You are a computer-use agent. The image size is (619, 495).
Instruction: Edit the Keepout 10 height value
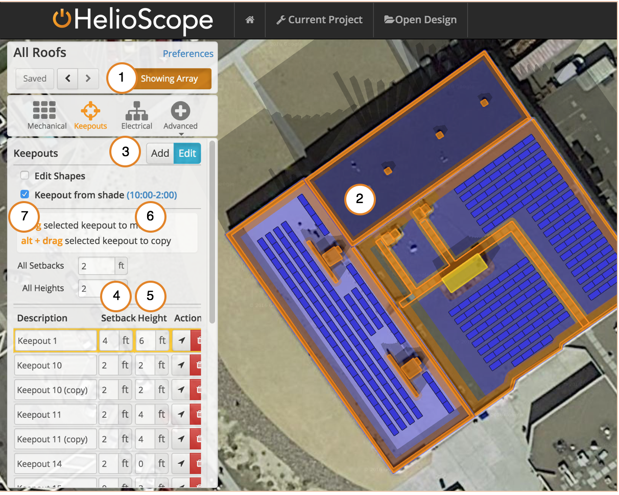coord(145,365)
